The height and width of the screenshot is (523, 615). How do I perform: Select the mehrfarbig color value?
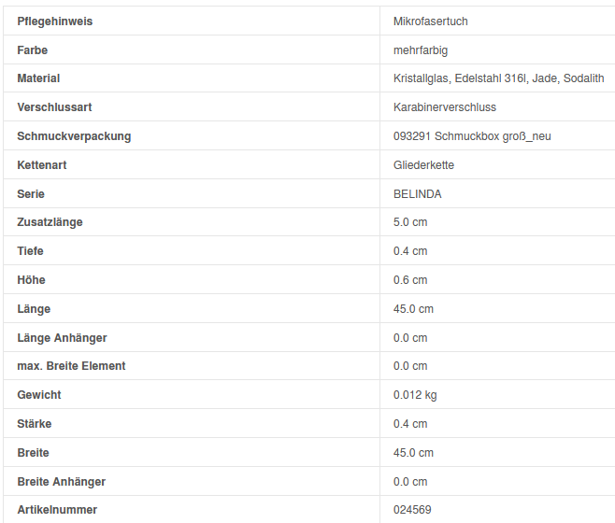coord(421,49)
